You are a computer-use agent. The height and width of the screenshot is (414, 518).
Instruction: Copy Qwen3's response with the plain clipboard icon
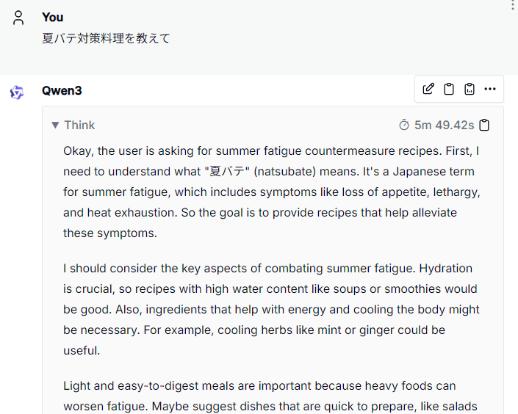[x=449, y=89]
